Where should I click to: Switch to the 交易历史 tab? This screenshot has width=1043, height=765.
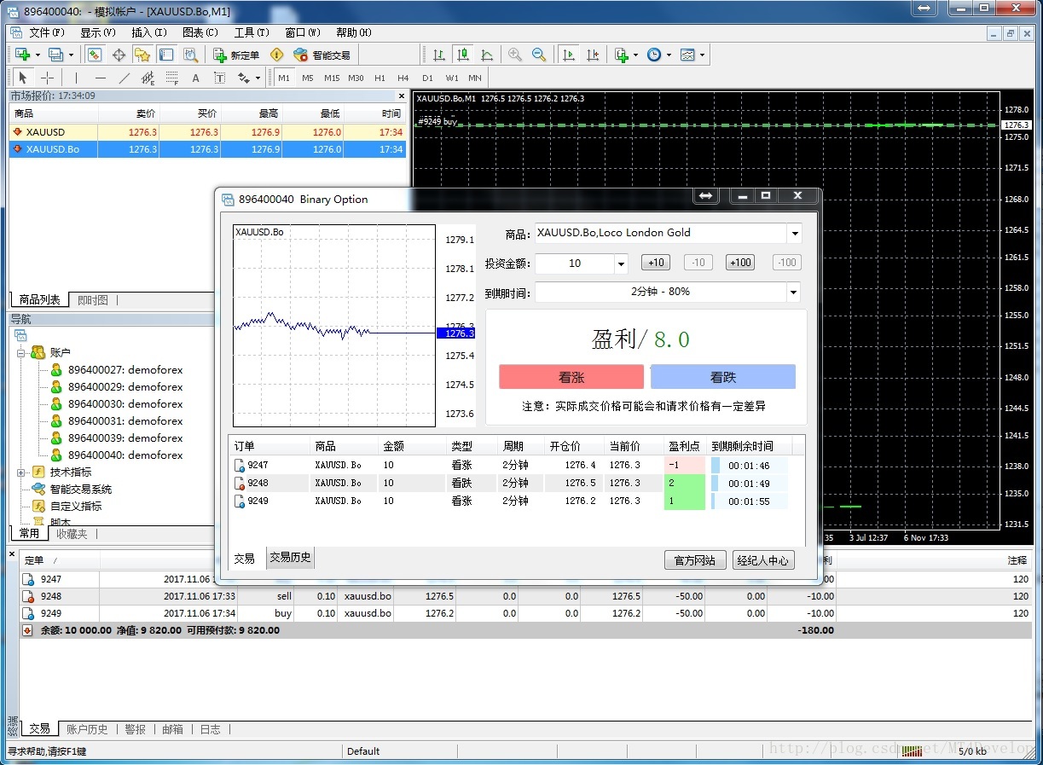click(290, 558)
